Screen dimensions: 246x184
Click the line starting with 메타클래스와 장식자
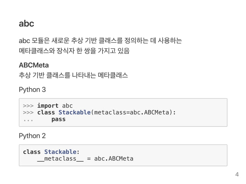[x=74, y=51]
